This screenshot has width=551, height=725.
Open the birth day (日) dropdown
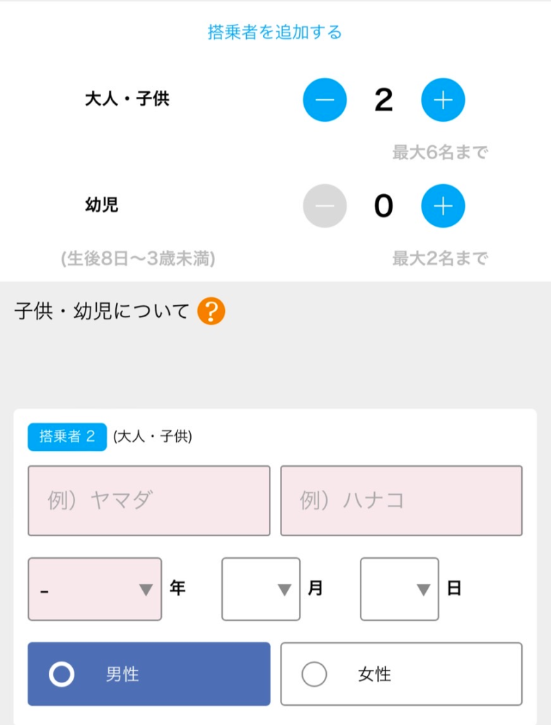coord(399,589)
